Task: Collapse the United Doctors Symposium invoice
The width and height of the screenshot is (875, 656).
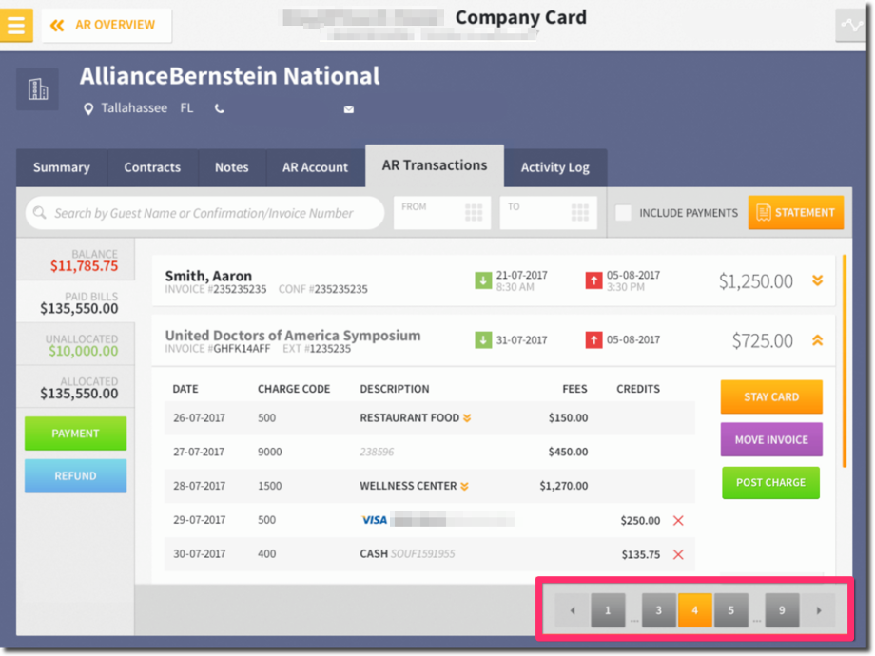Action: (818, 340)
